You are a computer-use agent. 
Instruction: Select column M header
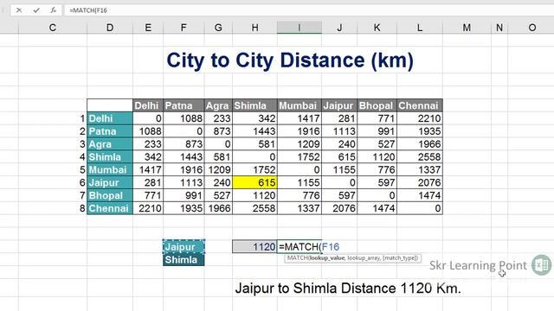coord(467,28)
